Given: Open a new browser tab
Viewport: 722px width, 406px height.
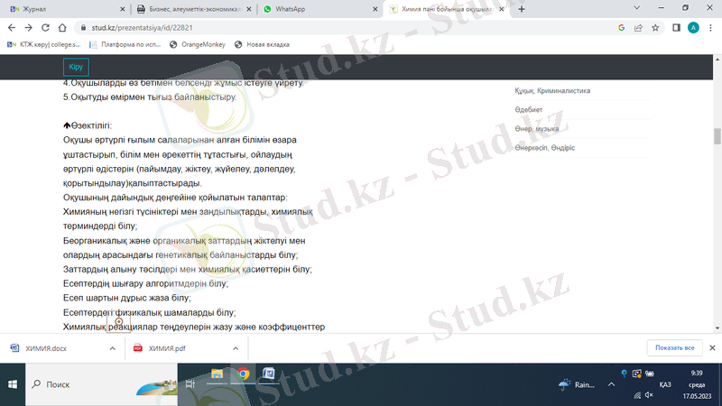Looking at the screenshot, I should (x=522, y=9).
